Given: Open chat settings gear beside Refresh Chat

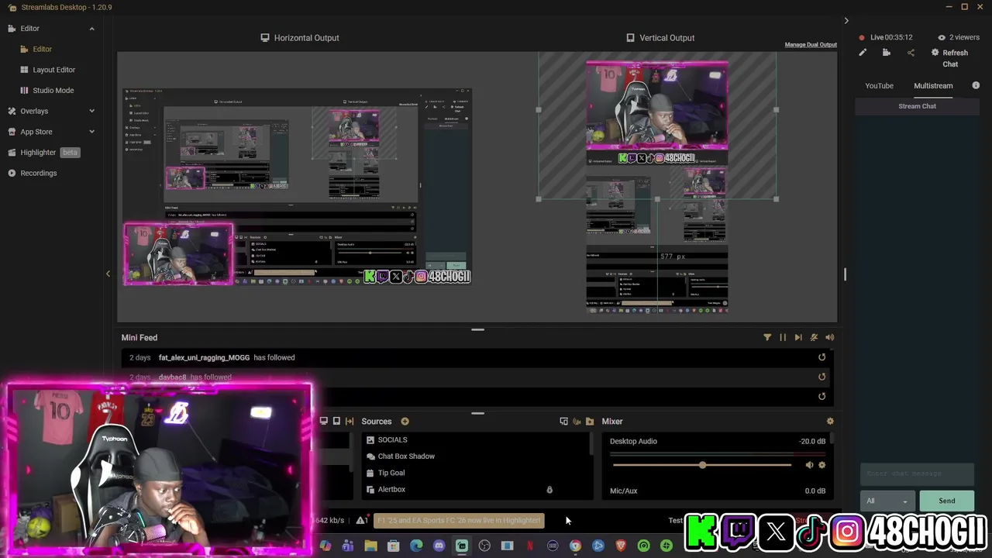Looking at the screenshot, I should click(x=935, y=53).
